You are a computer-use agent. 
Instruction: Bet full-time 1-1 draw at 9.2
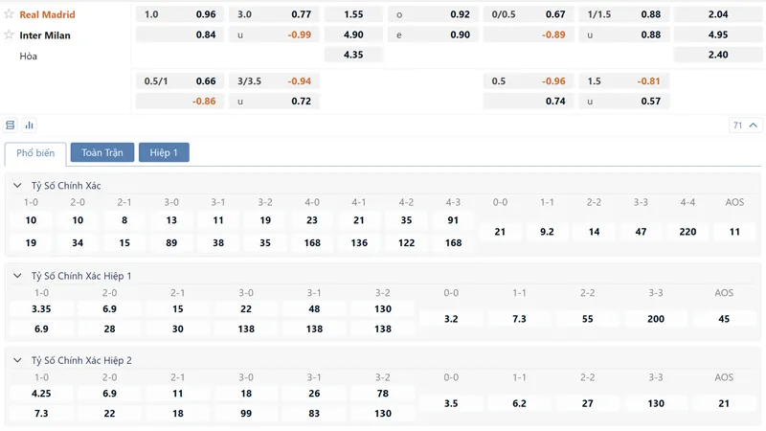point(547,232)
